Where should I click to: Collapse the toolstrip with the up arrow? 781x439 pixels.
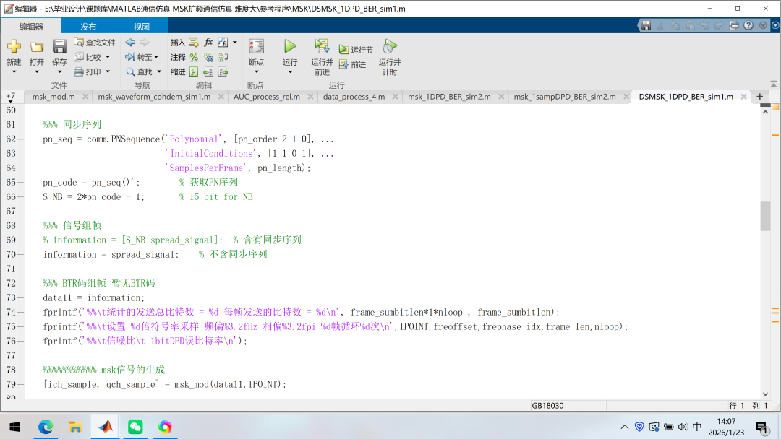tap(774, 84)
